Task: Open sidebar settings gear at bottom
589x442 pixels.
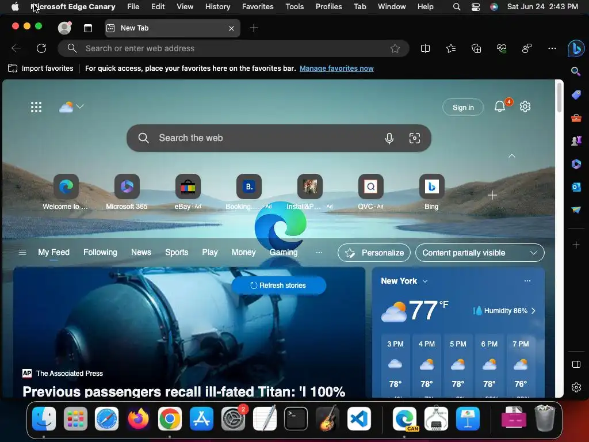Action: point(576,387)
